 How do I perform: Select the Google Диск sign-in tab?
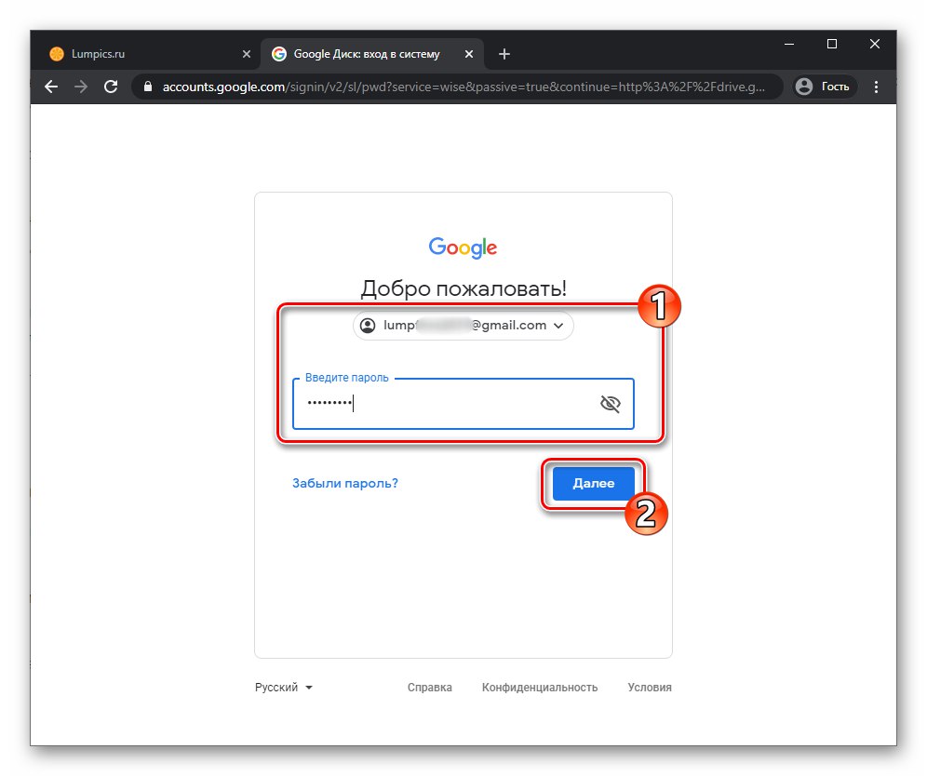(367, 53)
